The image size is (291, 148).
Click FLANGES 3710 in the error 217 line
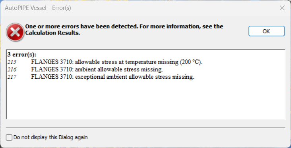coord(52,77)
